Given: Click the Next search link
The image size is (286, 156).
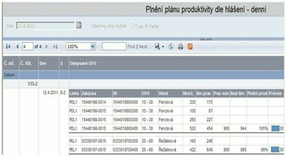Looking at the screenshot, I should [x=143, y=47].
